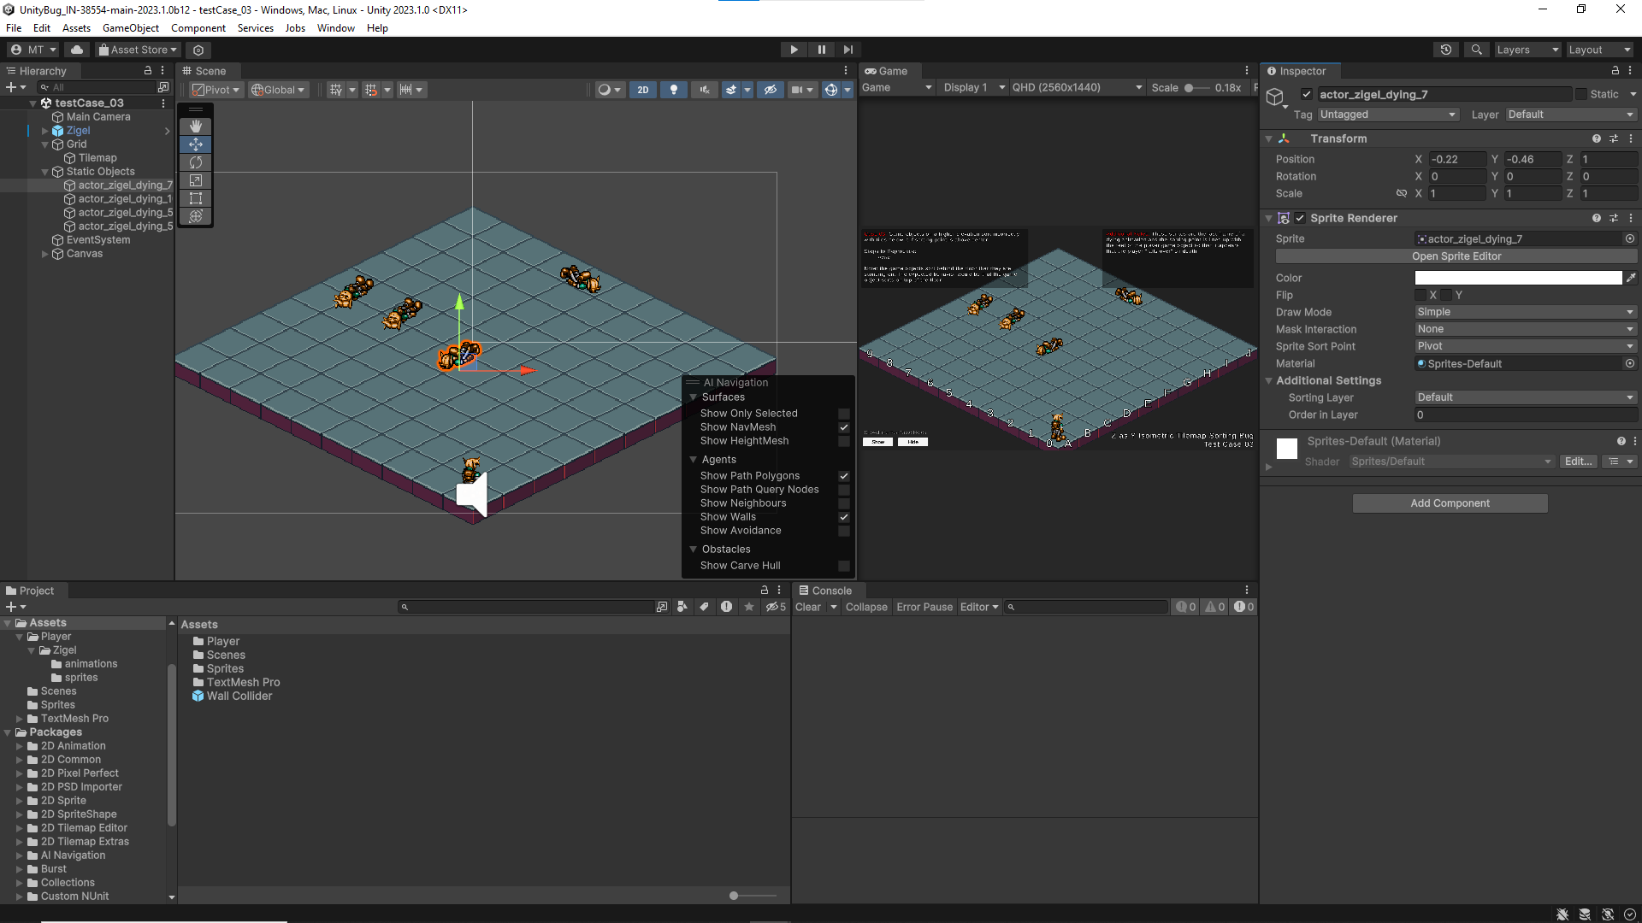Image resolution: width=1642 pixels, height=923 pixels.
Task: Collapse the Static Objects tree node
Action: pos(45,172)
